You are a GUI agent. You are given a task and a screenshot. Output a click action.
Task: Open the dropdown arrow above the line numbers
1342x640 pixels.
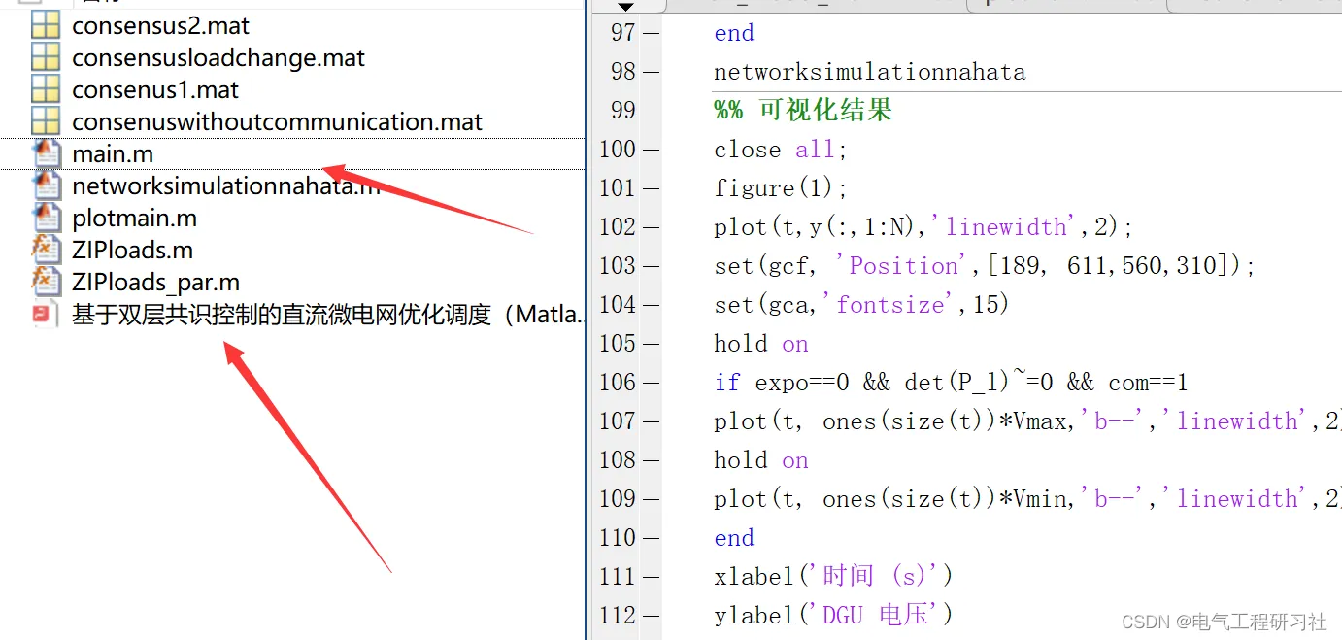[x=624, y=6]
